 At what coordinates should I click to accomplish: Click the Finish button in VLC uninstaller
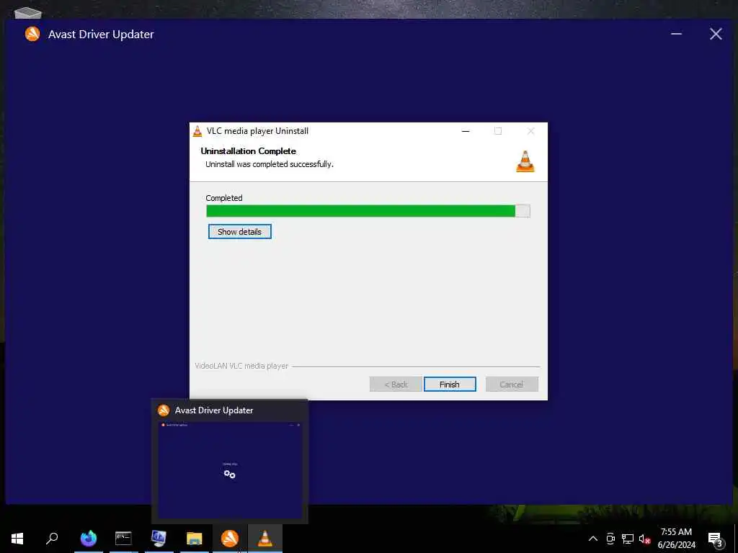450,385
